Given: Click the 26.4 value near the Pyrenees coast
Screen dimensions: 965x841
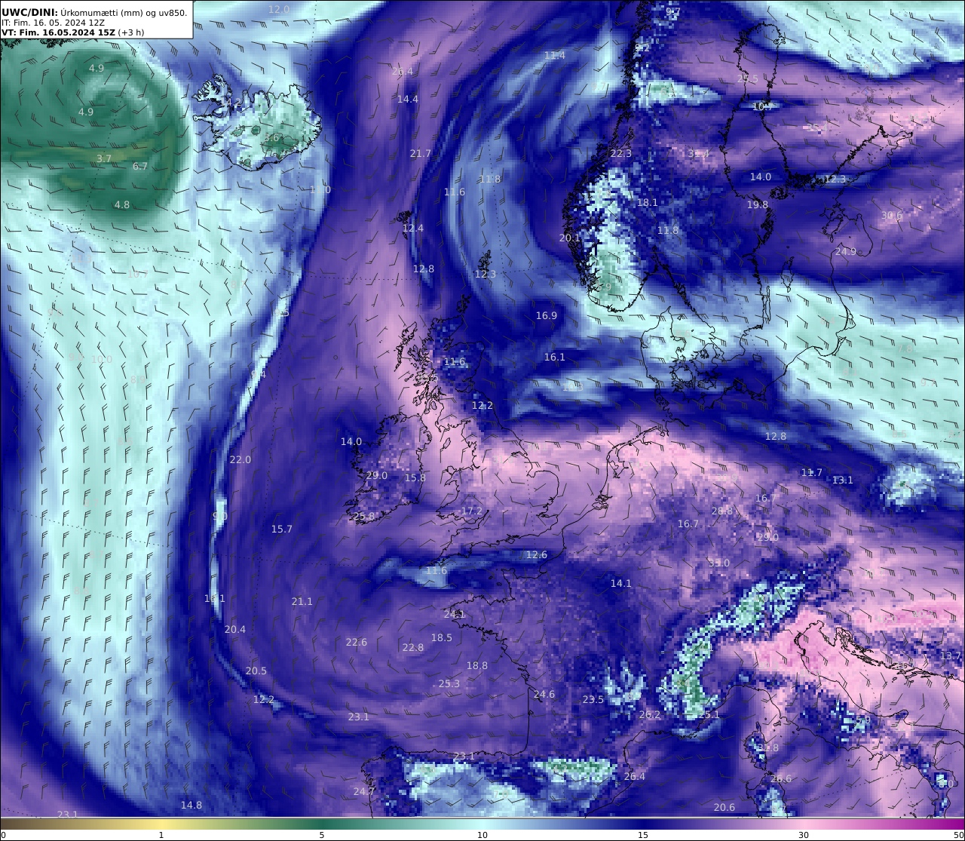Looking at the screenshot, I should [x=634, y=776].
